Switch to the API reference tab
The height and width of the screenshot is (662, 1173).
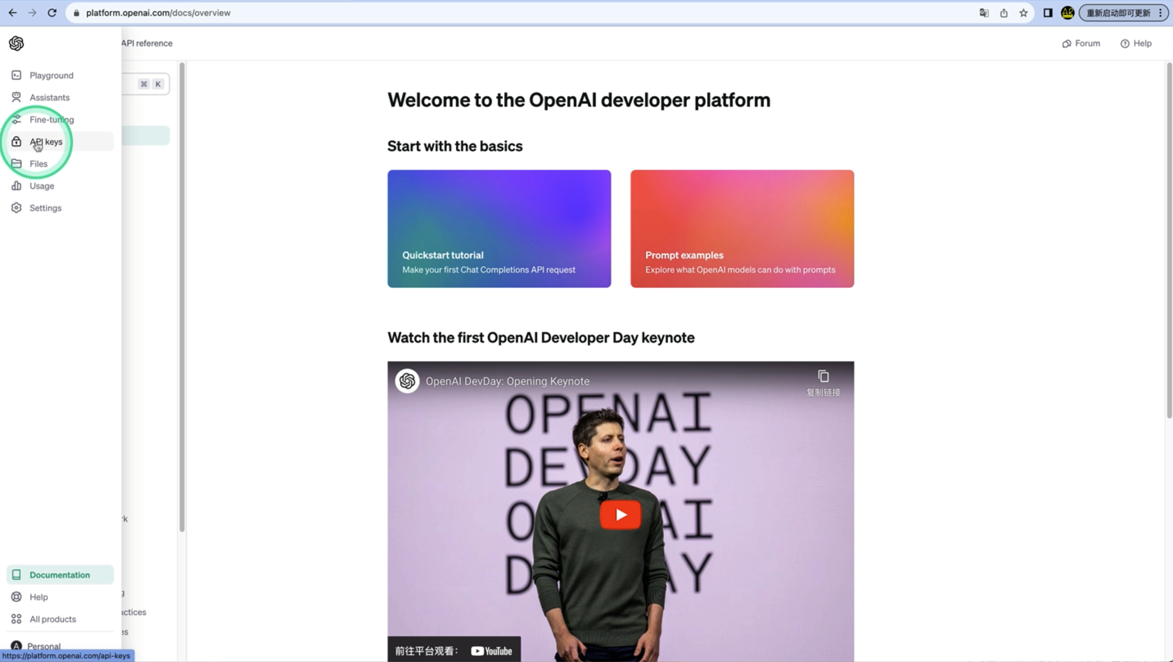point(147,43)
